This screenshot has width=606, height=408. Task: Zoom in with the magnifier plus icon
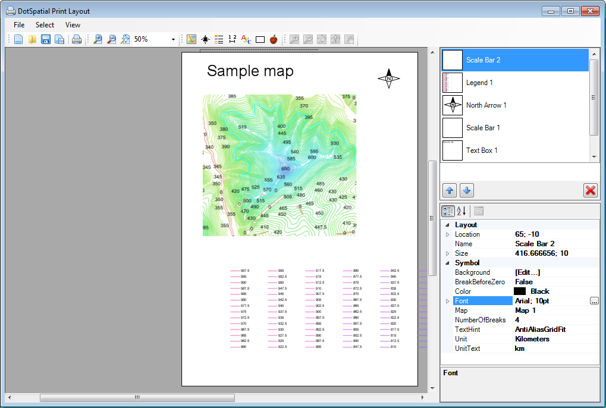[98, 39]
